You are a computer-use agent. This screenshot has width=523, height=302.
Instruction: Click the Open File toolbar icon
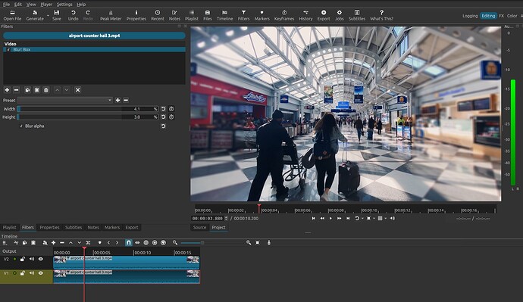point(12,15)
